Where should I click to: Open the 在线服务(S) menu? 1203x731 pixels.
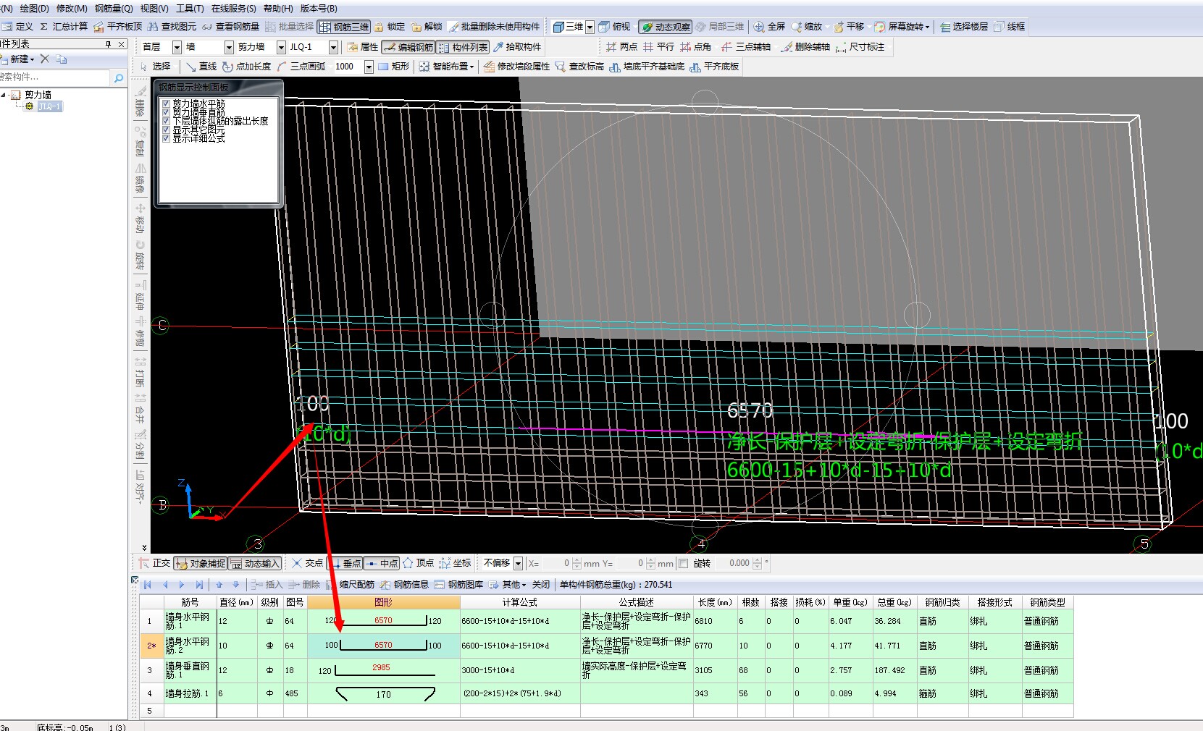[x=233, y=9]
